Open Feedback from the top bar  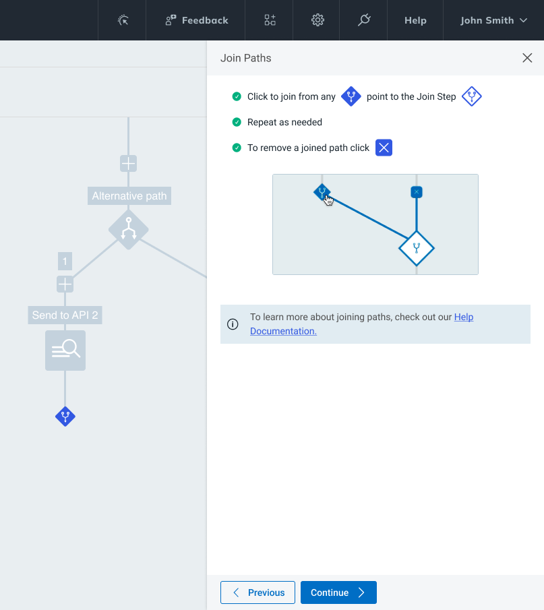pos(197,20)
